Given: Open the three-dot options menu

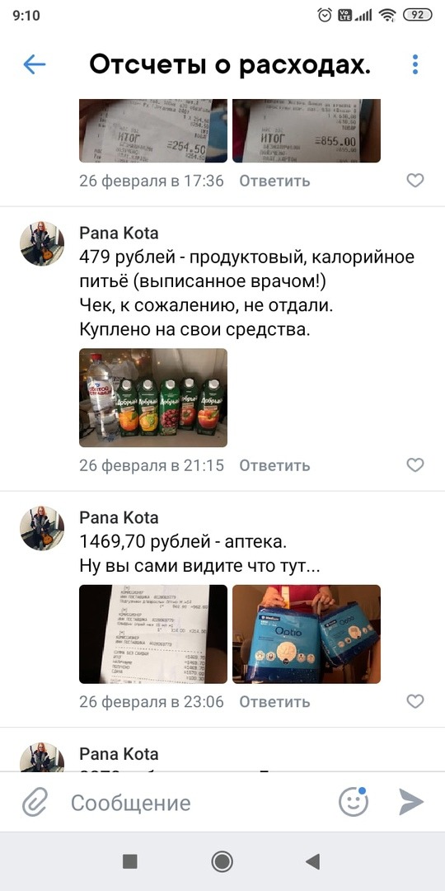Looking at the screenshot, I should 415,65.
